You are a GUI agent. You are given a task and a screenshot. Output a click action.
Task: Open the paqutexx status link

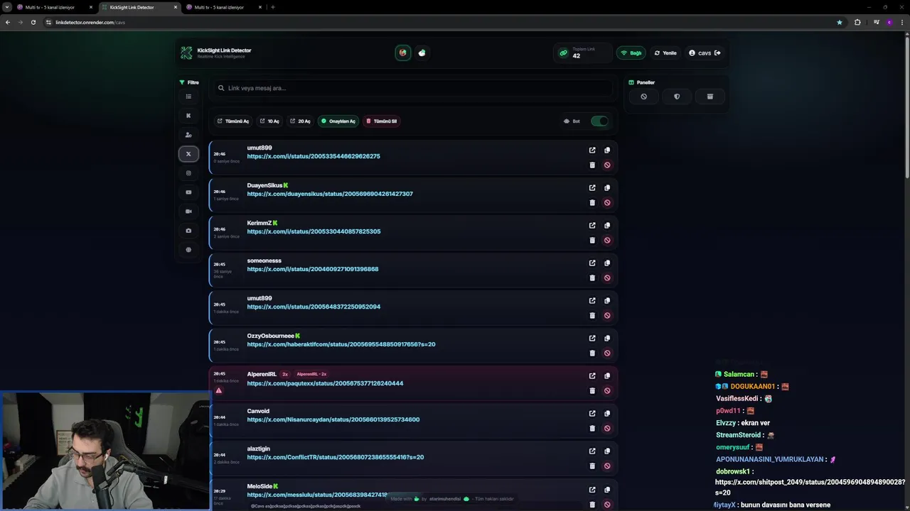(x=325, y=383)
